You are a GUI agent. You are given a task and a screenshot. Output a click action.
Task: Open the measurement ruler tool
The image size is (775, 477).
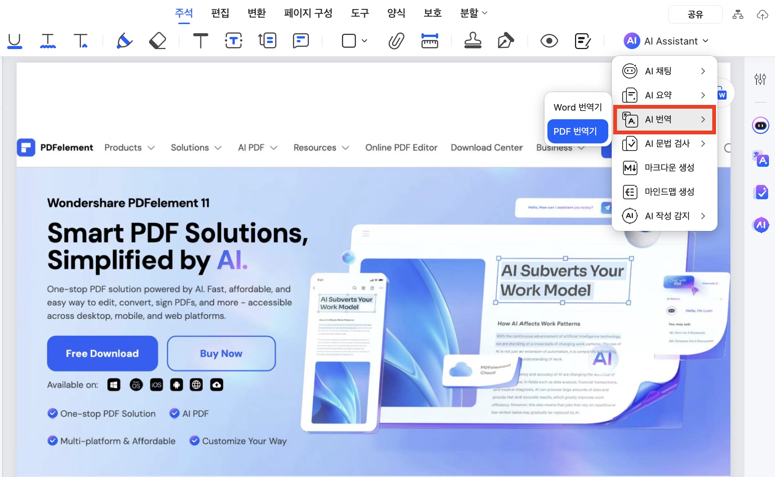(x=429, y=41)
